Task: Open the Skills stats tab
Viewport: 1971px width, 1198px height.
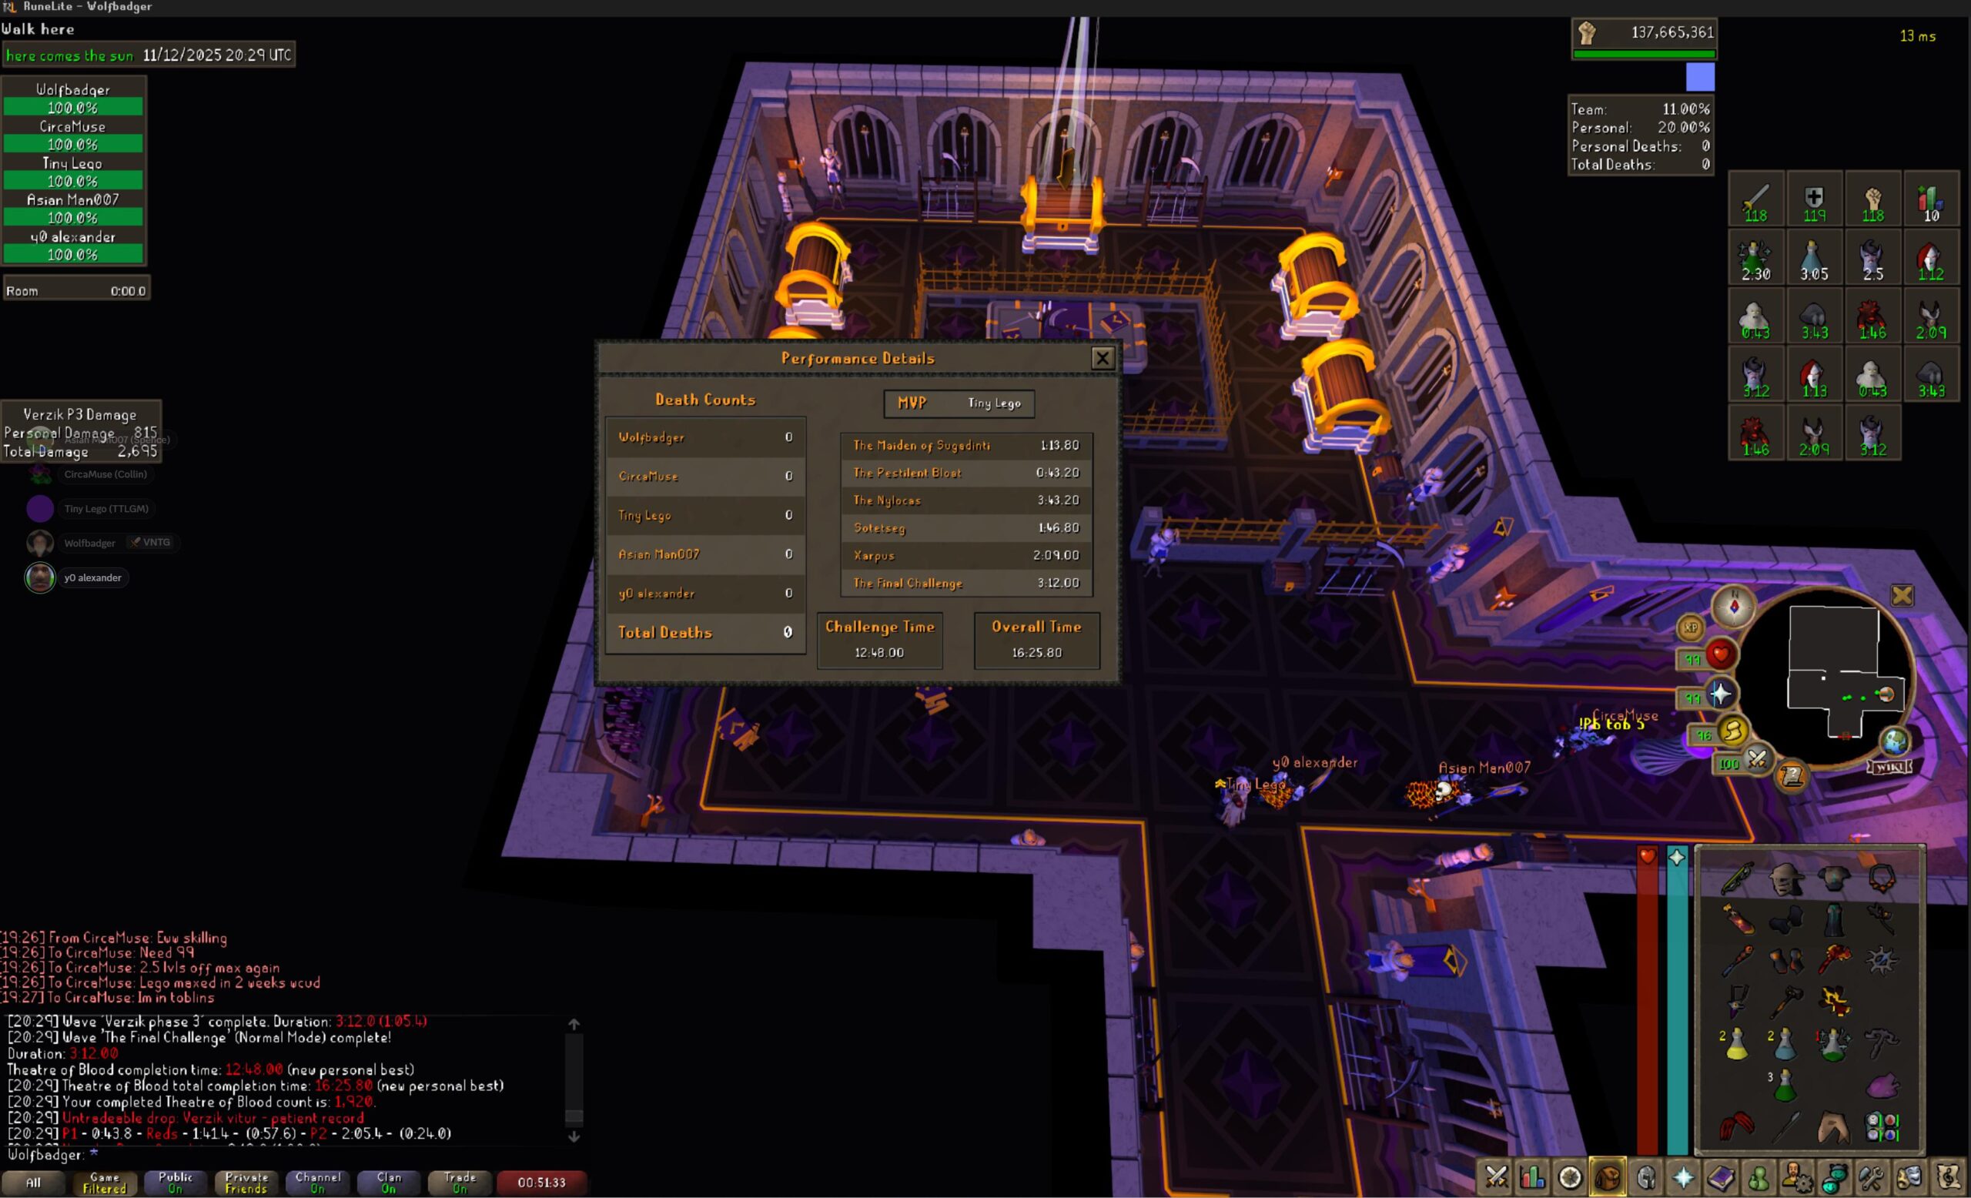Action: pyautogui.click(x=1533, y=1177)
